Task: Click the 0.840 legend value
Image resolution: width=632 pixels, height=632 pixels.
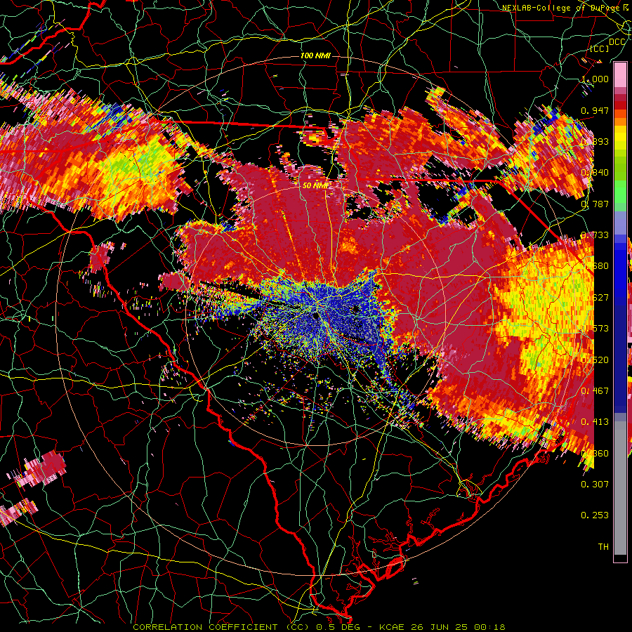Action: (595, 173)
